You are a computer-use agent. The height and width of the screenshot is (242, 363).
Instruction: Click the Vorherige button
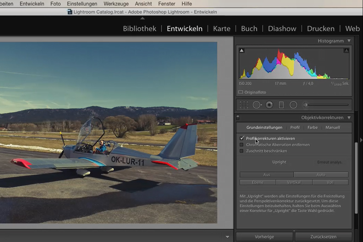[x=264, y=237]
